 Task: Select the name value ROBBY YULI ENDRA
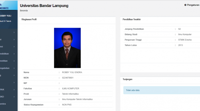point(72,72)
